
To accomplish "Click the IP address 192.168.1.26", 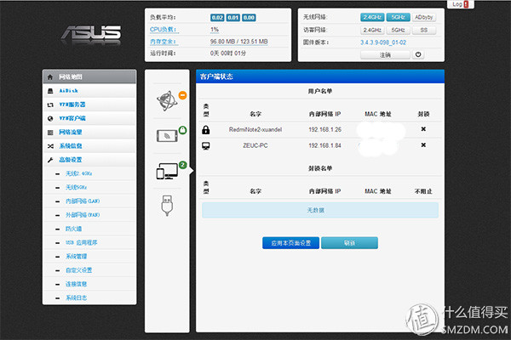I will coord(325,129).
